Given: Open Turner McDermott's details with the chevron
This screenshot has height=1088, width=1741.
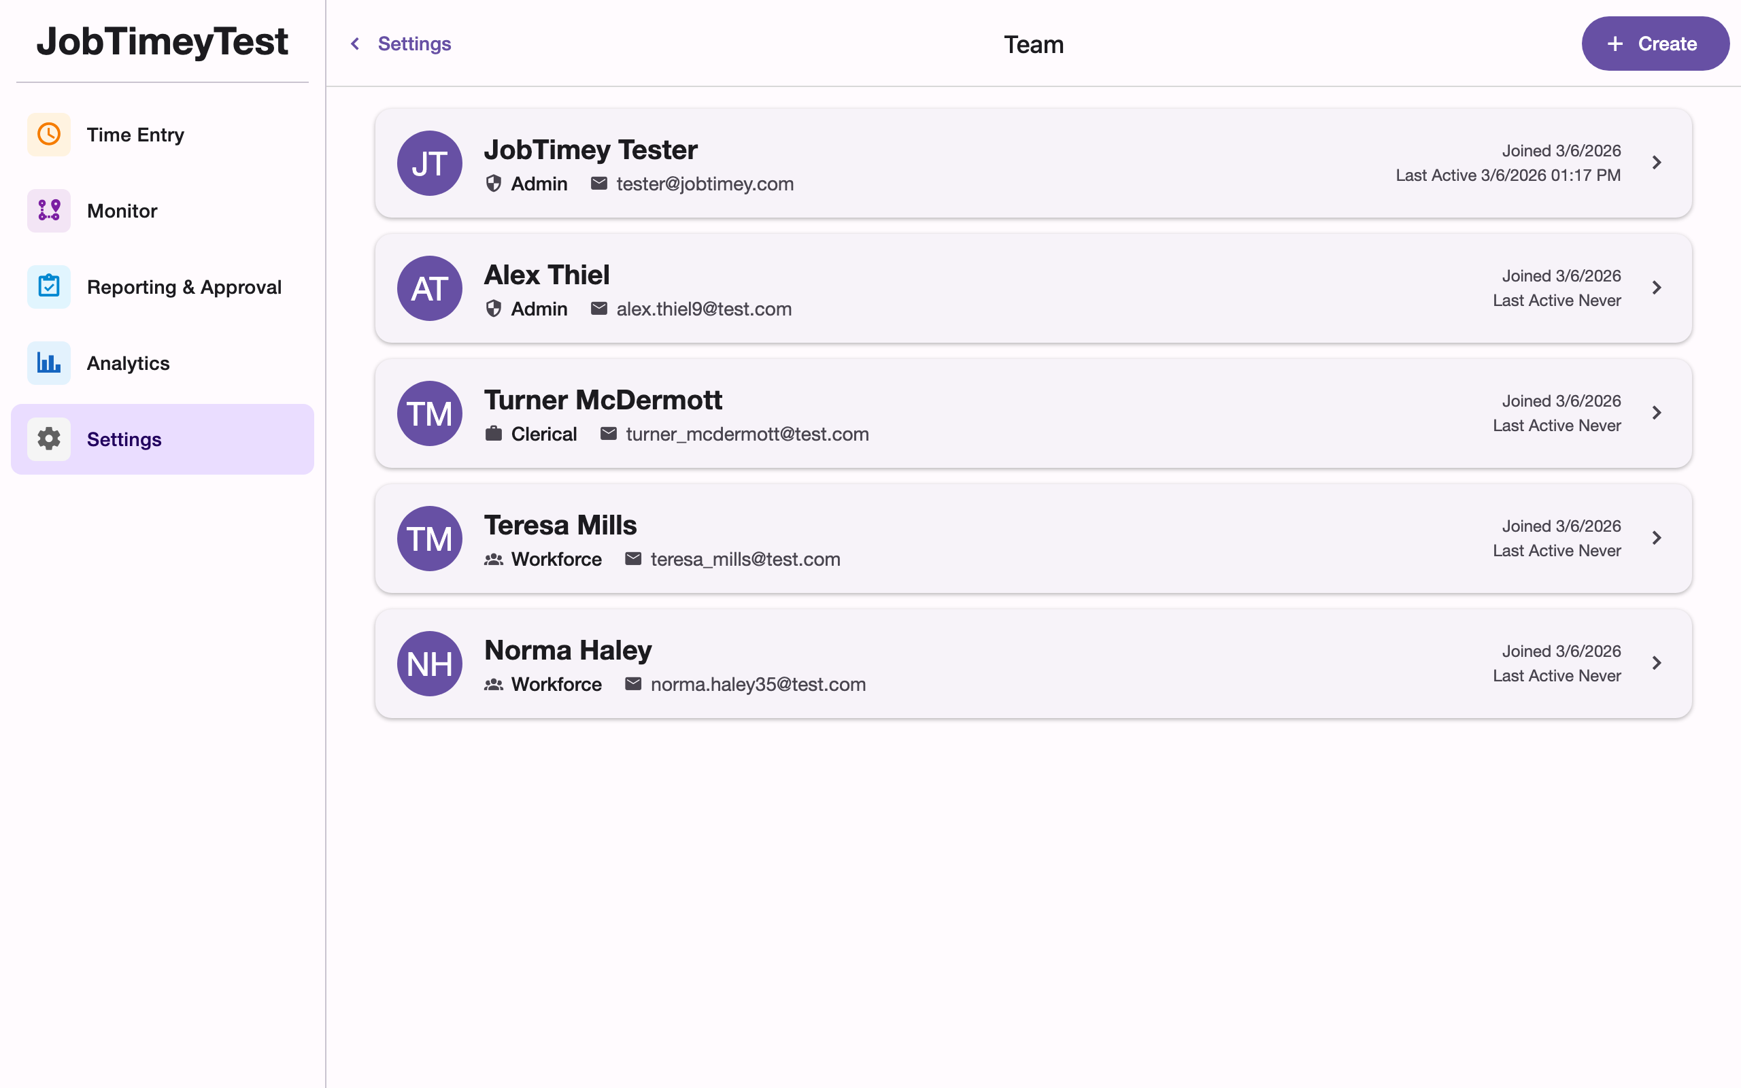Looking at the screenshot, I should click(x=1657, y=413).
